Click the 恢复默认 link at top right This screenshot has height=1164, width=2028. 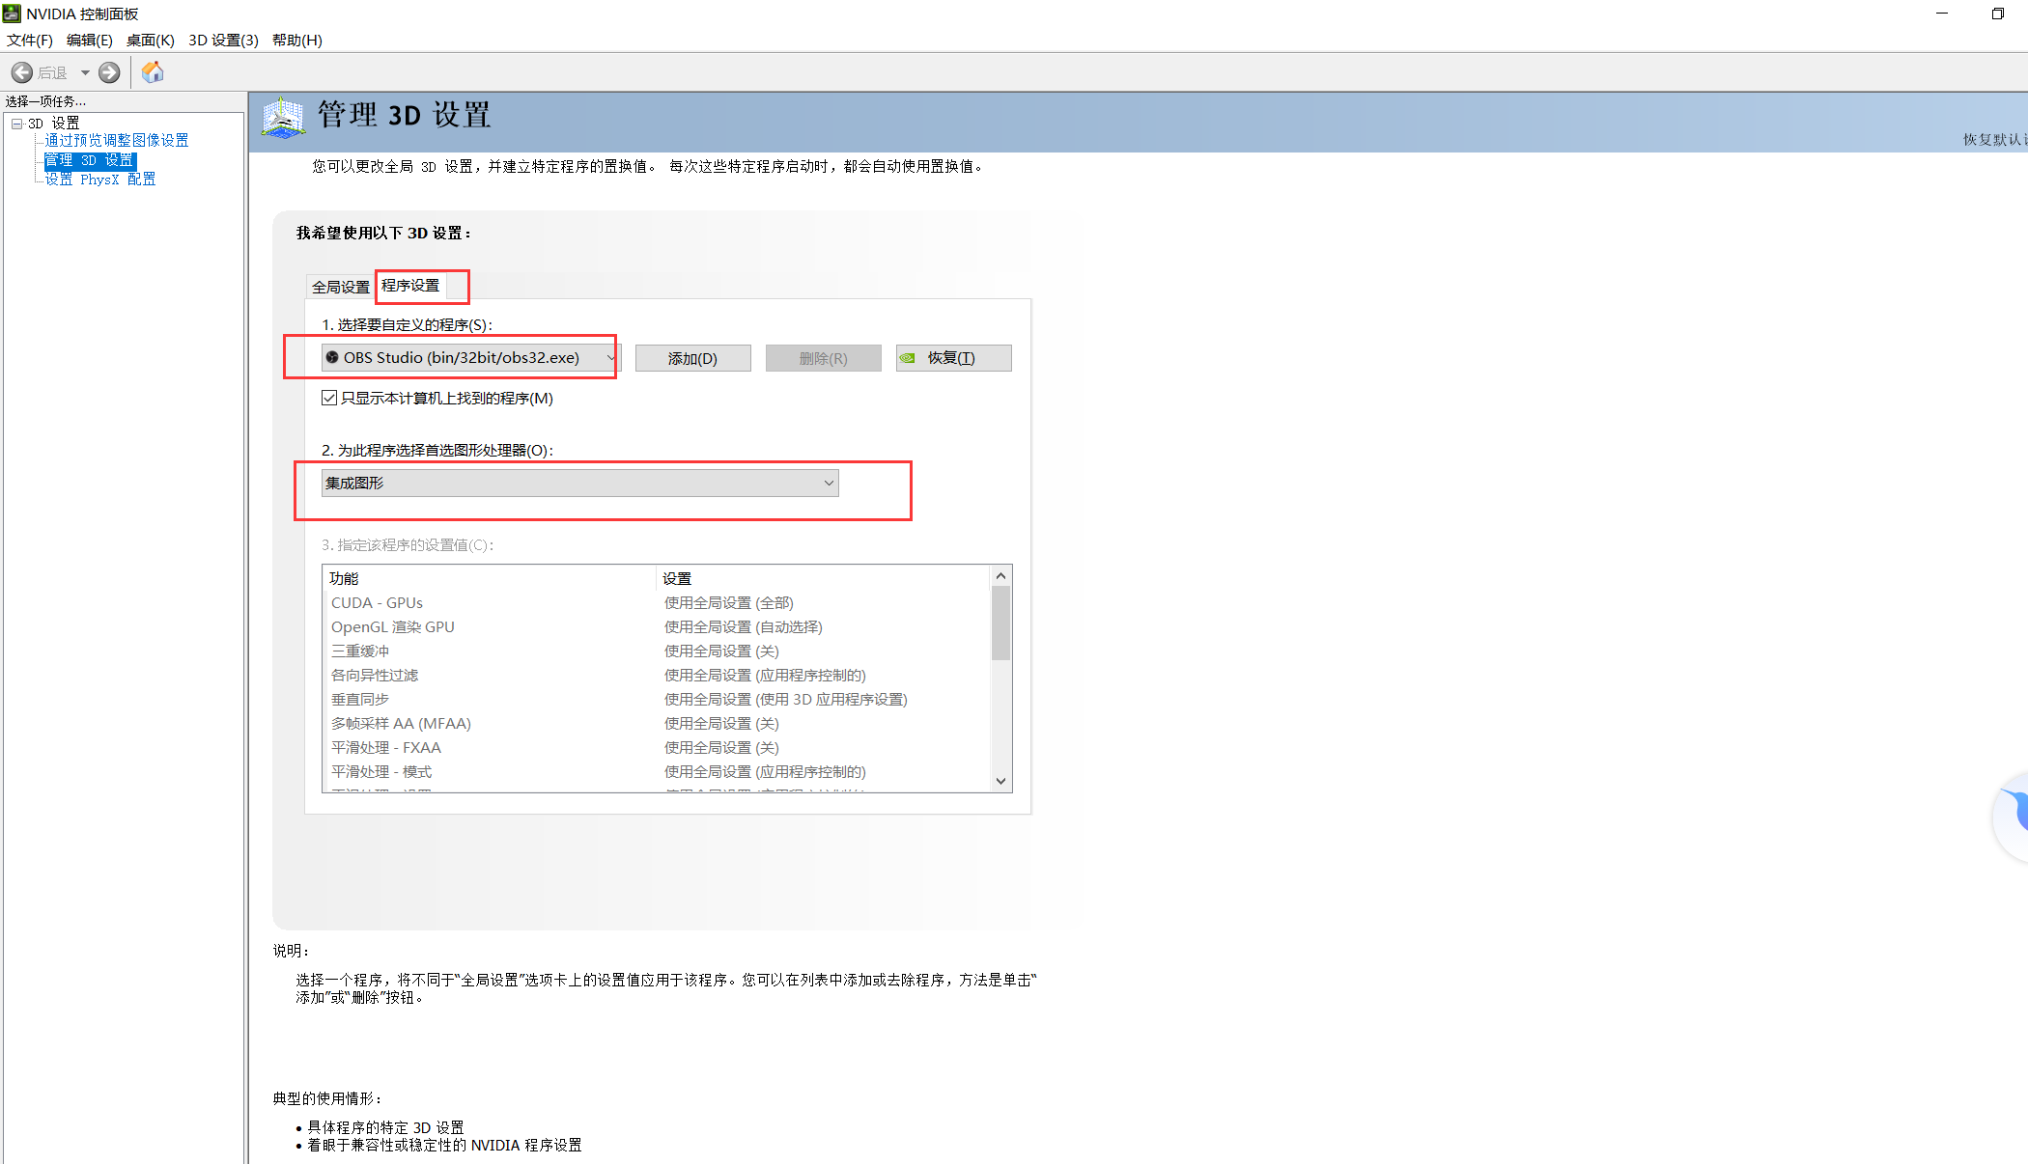pos(1993,139)
